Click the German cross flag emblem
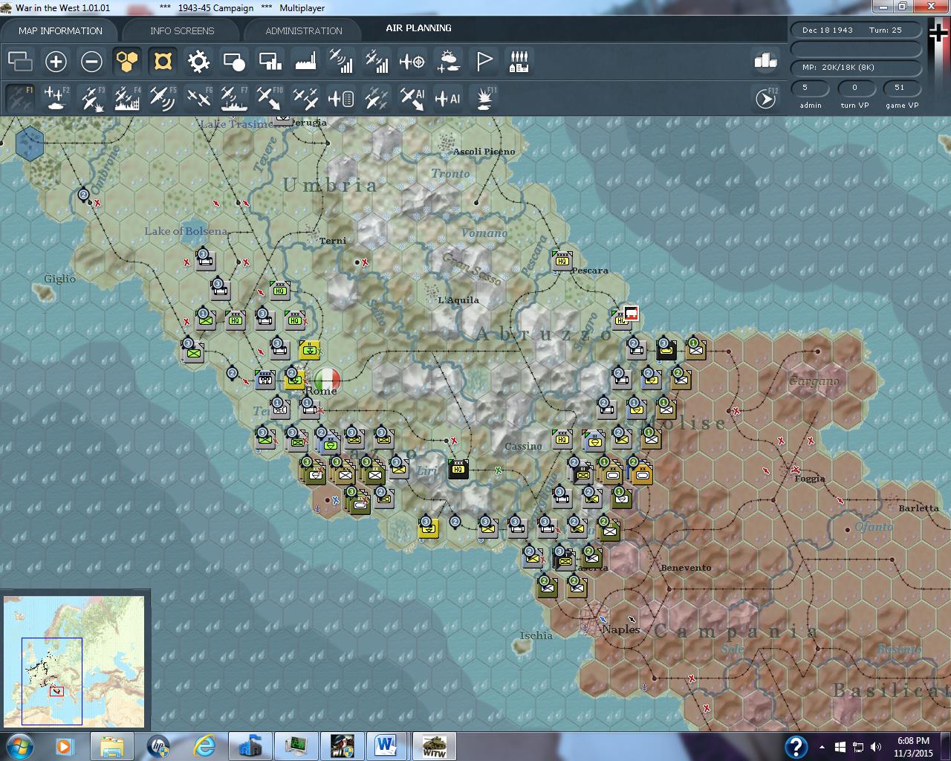The image size is (951, 761). [938, 34]
